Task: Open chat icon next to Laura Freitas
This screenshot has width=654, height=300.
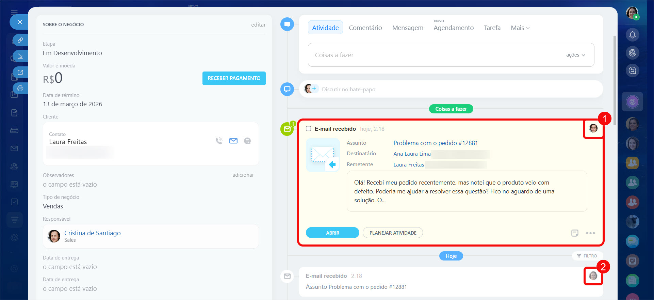Action: tap(247, 141)
